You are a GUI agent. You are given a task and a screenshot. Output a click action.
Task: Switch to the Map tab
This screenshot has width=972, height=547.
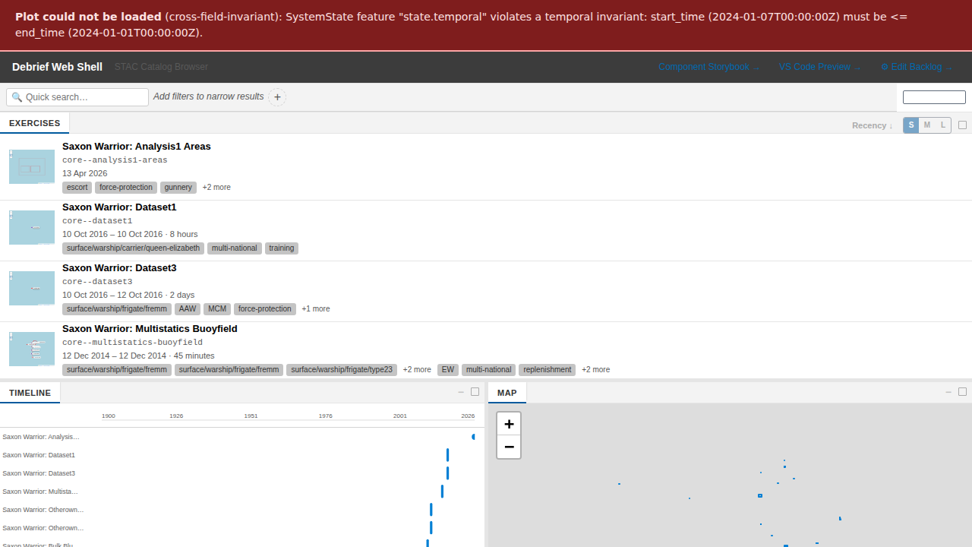(507, 393)
